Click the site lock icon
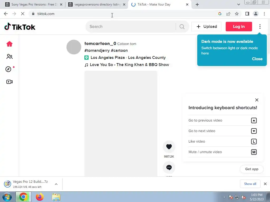270x202 pixels. tap(33, 14)
